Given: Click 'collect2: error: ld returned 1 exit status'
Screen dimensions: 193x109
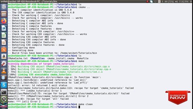Looking at the screenshot, I should pos(37,85).
